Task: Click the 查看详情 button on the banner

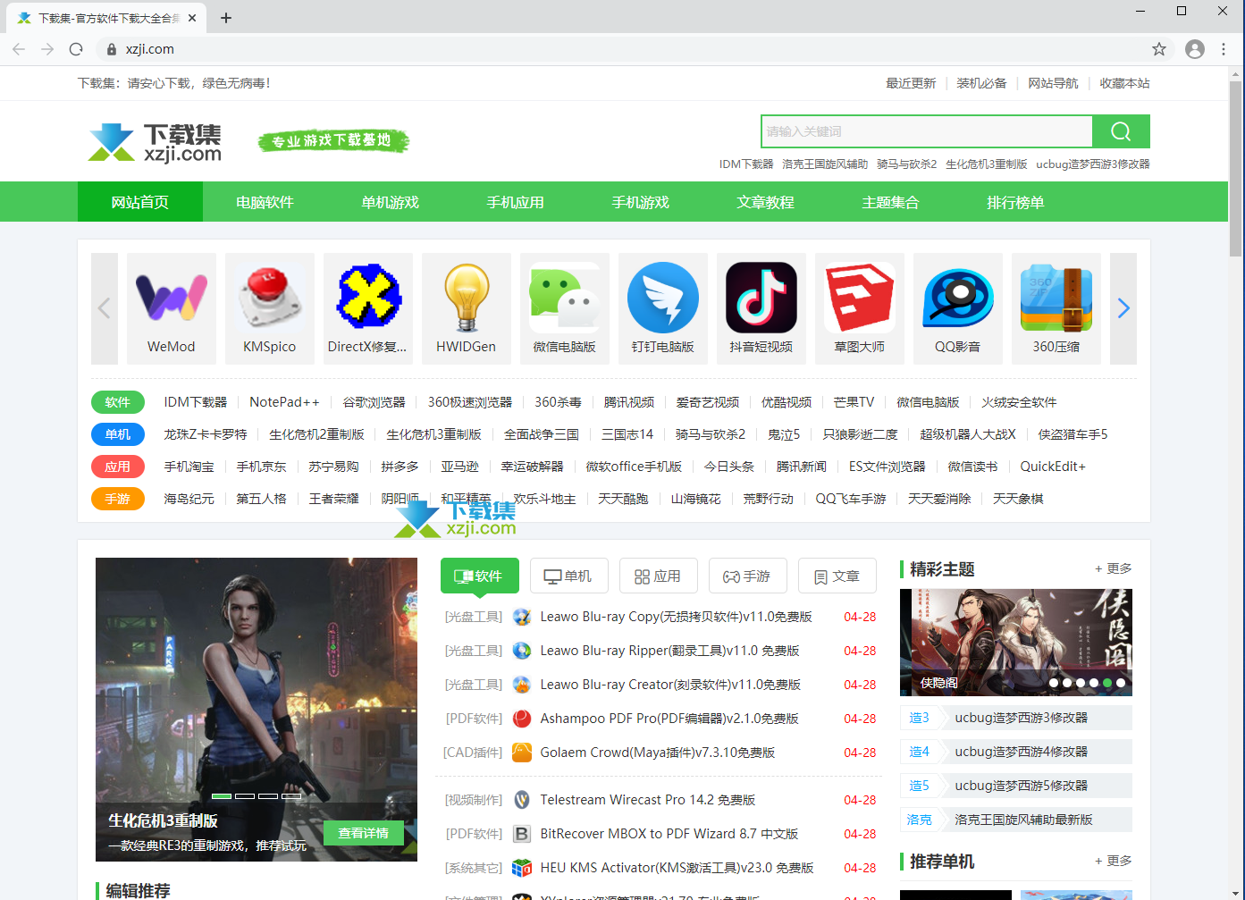Action: point(363,833)
